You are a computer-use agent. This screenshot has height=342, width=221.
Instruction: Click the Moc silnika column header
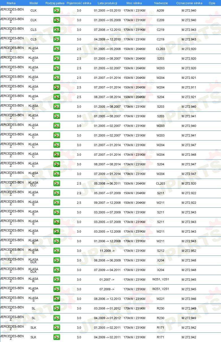(134, 3)
